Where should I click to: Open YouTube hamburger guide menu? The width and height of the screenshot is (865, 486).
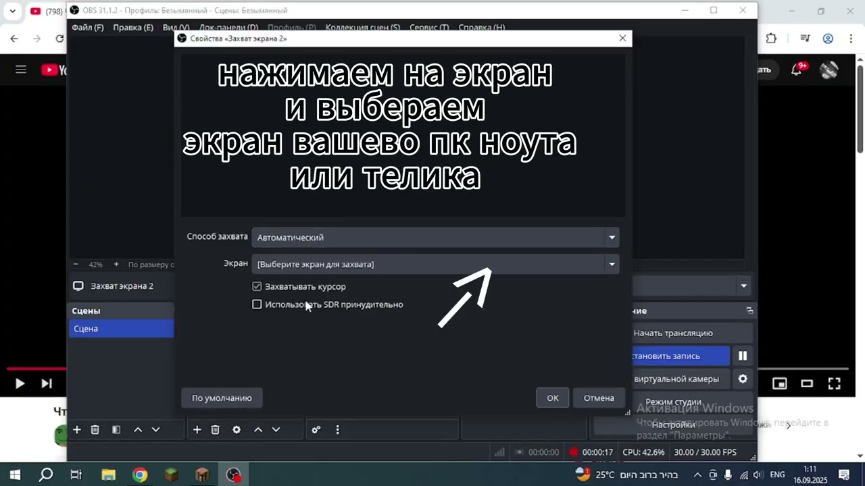coord(21,70)
